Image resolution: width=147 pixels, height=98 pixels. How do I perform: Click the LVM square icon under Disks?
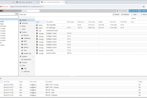point(22,69)
